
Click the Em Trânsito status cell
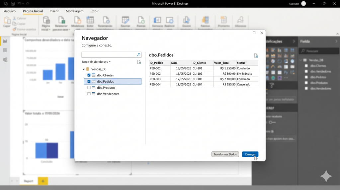pos(247,74)
